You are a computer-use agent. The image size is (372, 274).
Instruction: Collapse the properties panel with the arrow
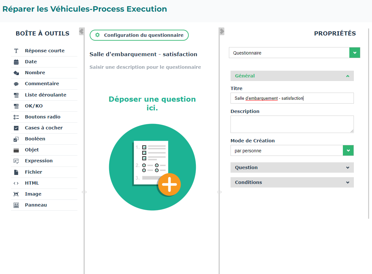click(222, 31)
